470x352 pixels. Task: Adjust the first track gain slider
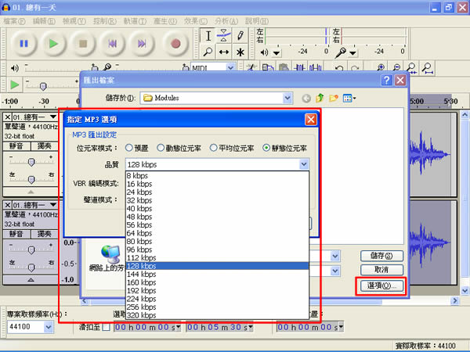point(31,162)
